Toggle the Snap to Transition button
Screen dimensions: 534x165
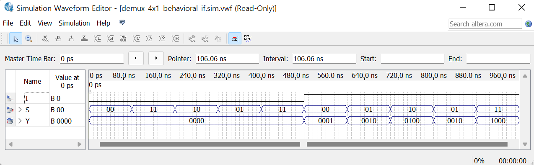pos(248,39)
